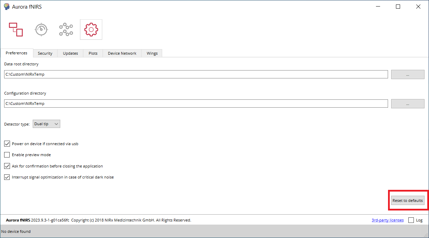Switch to the Security tab
This screenshot has width=429, height=238.
pyautogui.click(x=45, y=53)
